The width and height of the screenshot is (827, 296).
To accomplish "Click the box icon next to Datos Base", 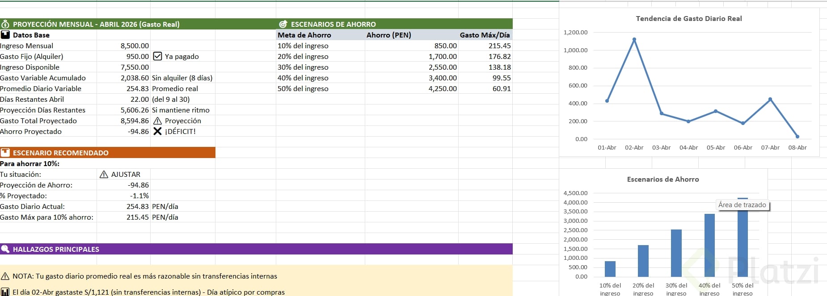I will point(5,35).
